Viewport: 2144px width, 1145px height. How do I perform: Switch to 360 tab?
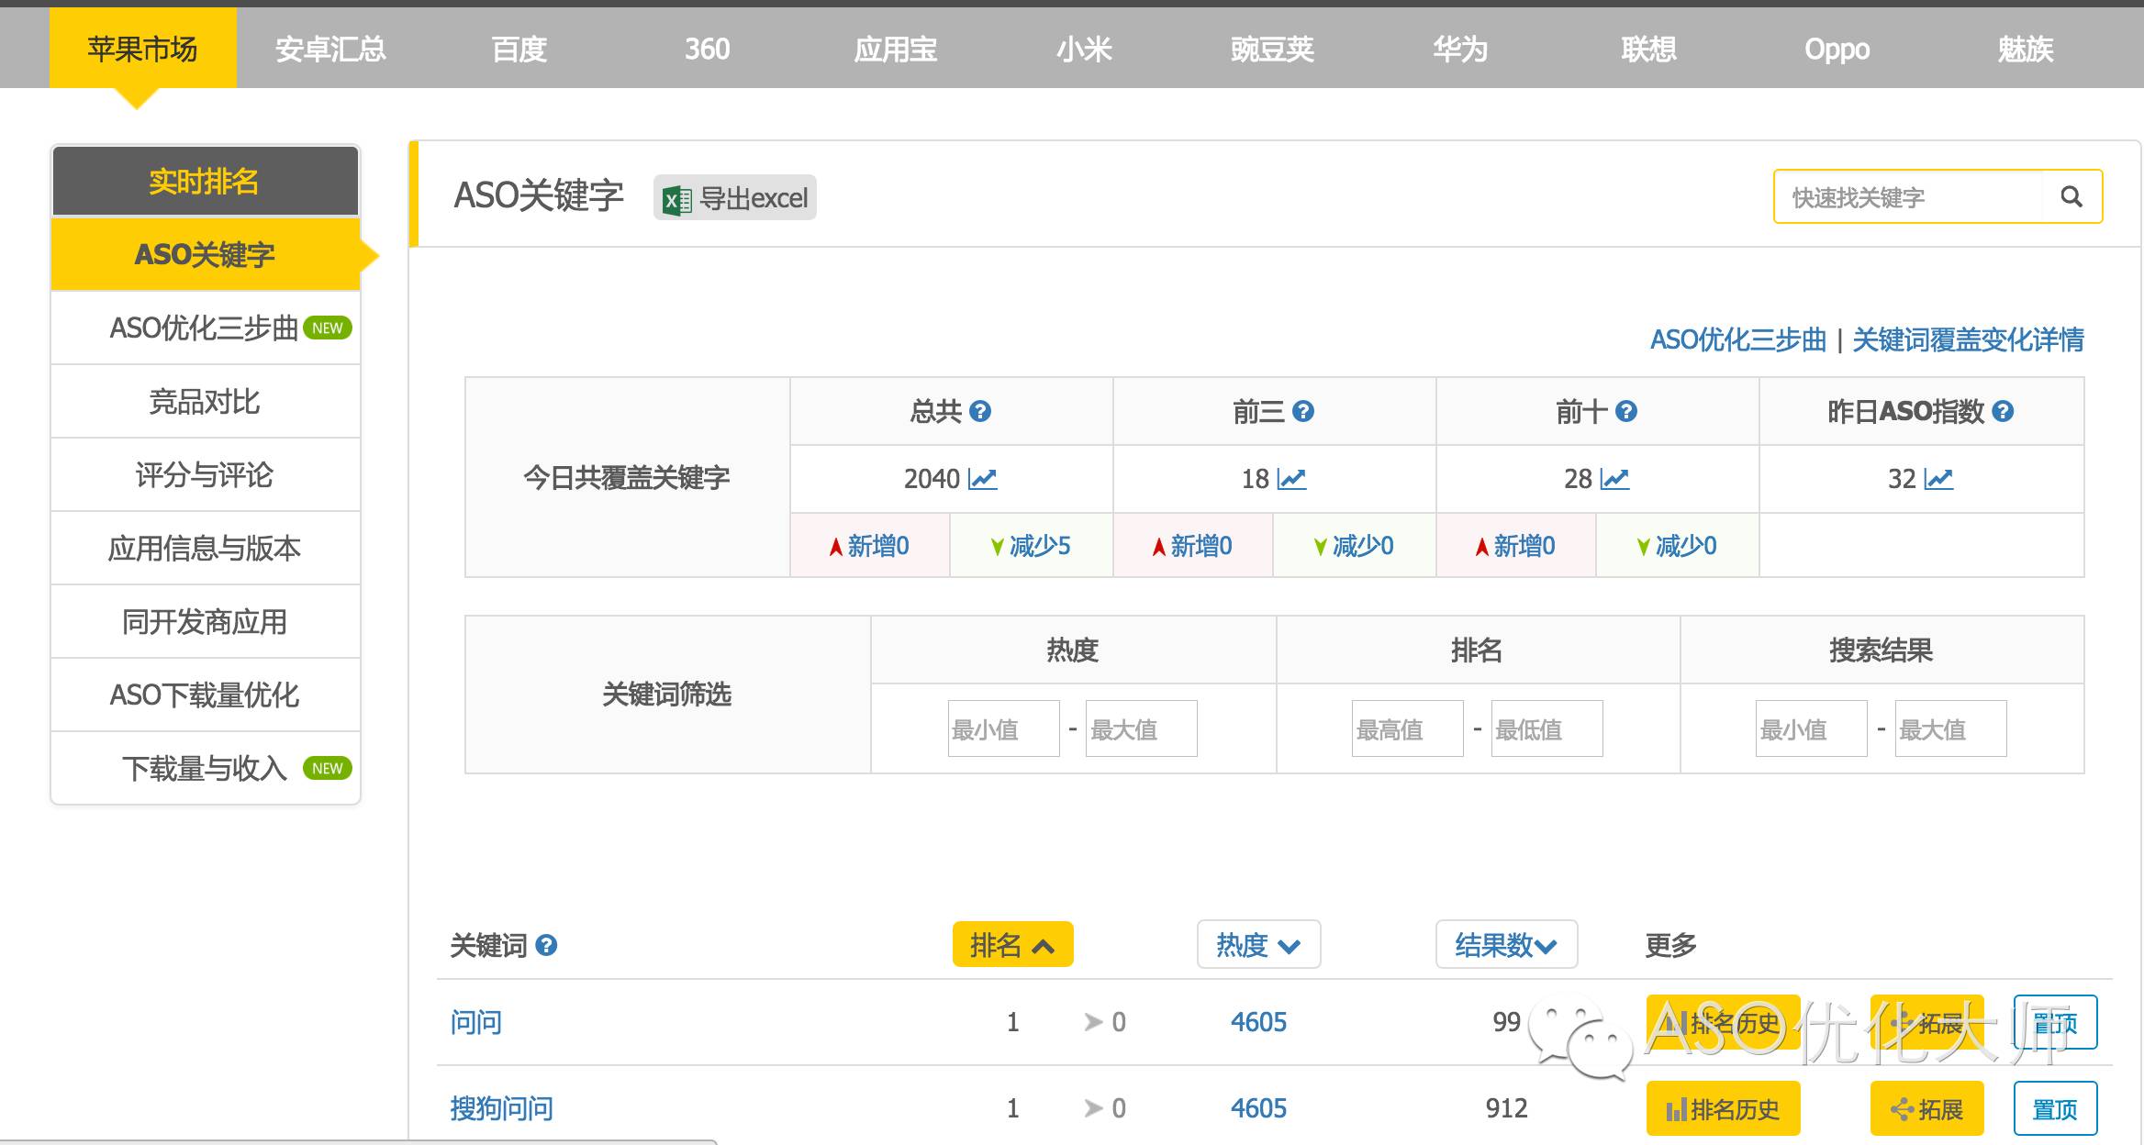point(708,48)
